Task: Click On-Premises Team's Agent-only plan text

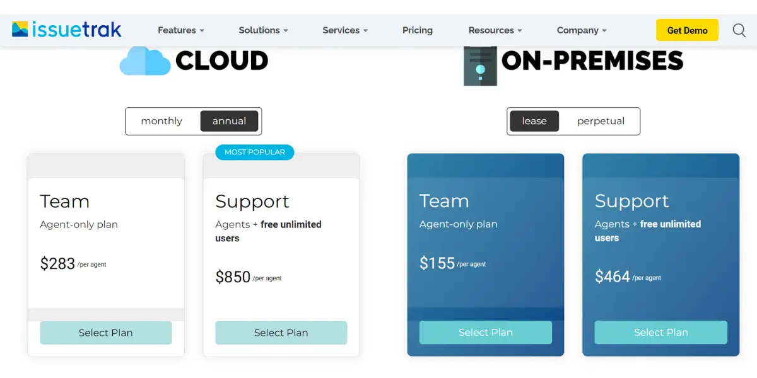Action: click(x=459, y=224)
